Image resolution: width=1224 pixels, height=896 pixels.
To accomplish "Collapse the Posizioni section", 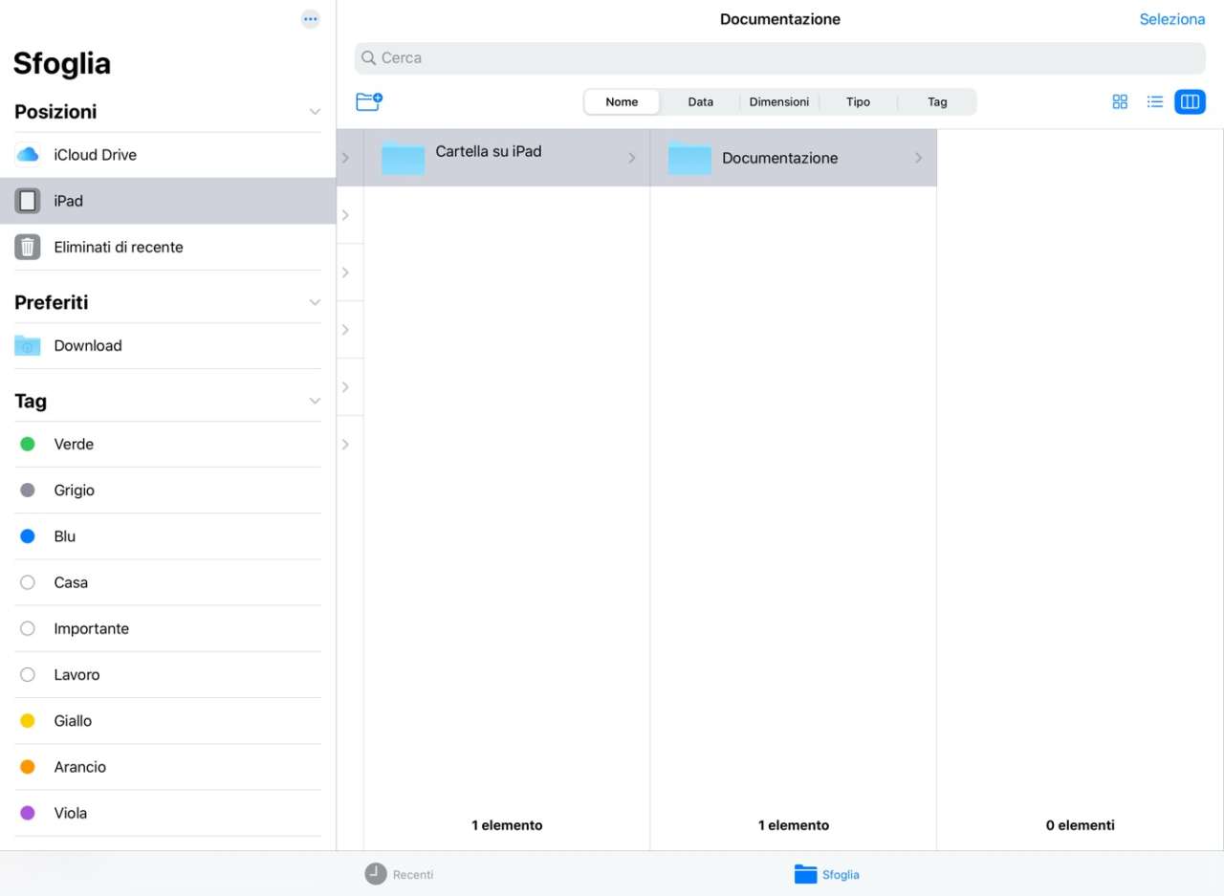I will click(315, 112).
